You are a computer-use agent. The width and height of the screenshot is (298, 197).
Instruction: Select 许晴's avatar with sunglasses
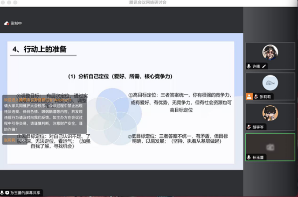coord(270,52)
